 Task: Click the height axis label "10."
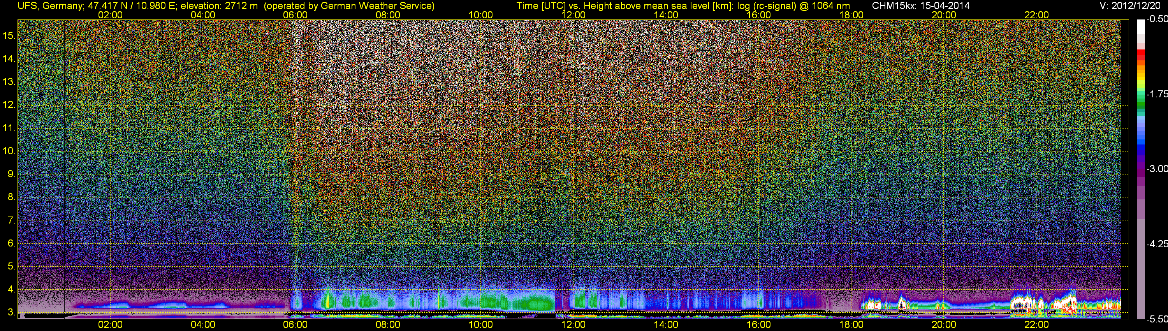(x=9, y=151)
